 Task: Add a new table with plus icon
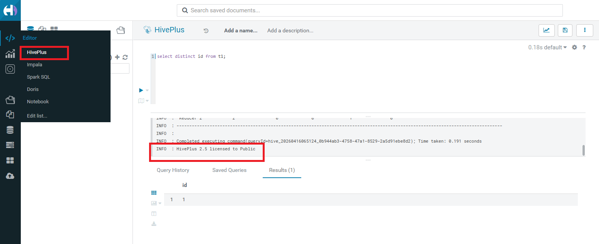click(x=117, y=57)
